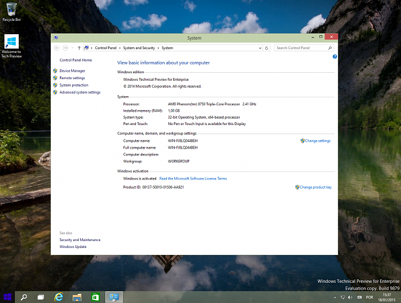Go up one level with Up arrow
Image resolution: width=401 pixels, height=303 pixels.
point(79,48)
